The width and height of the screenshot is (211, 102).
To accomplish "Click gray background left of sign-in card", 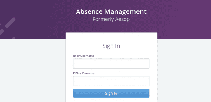I will [x=32, y=70].
